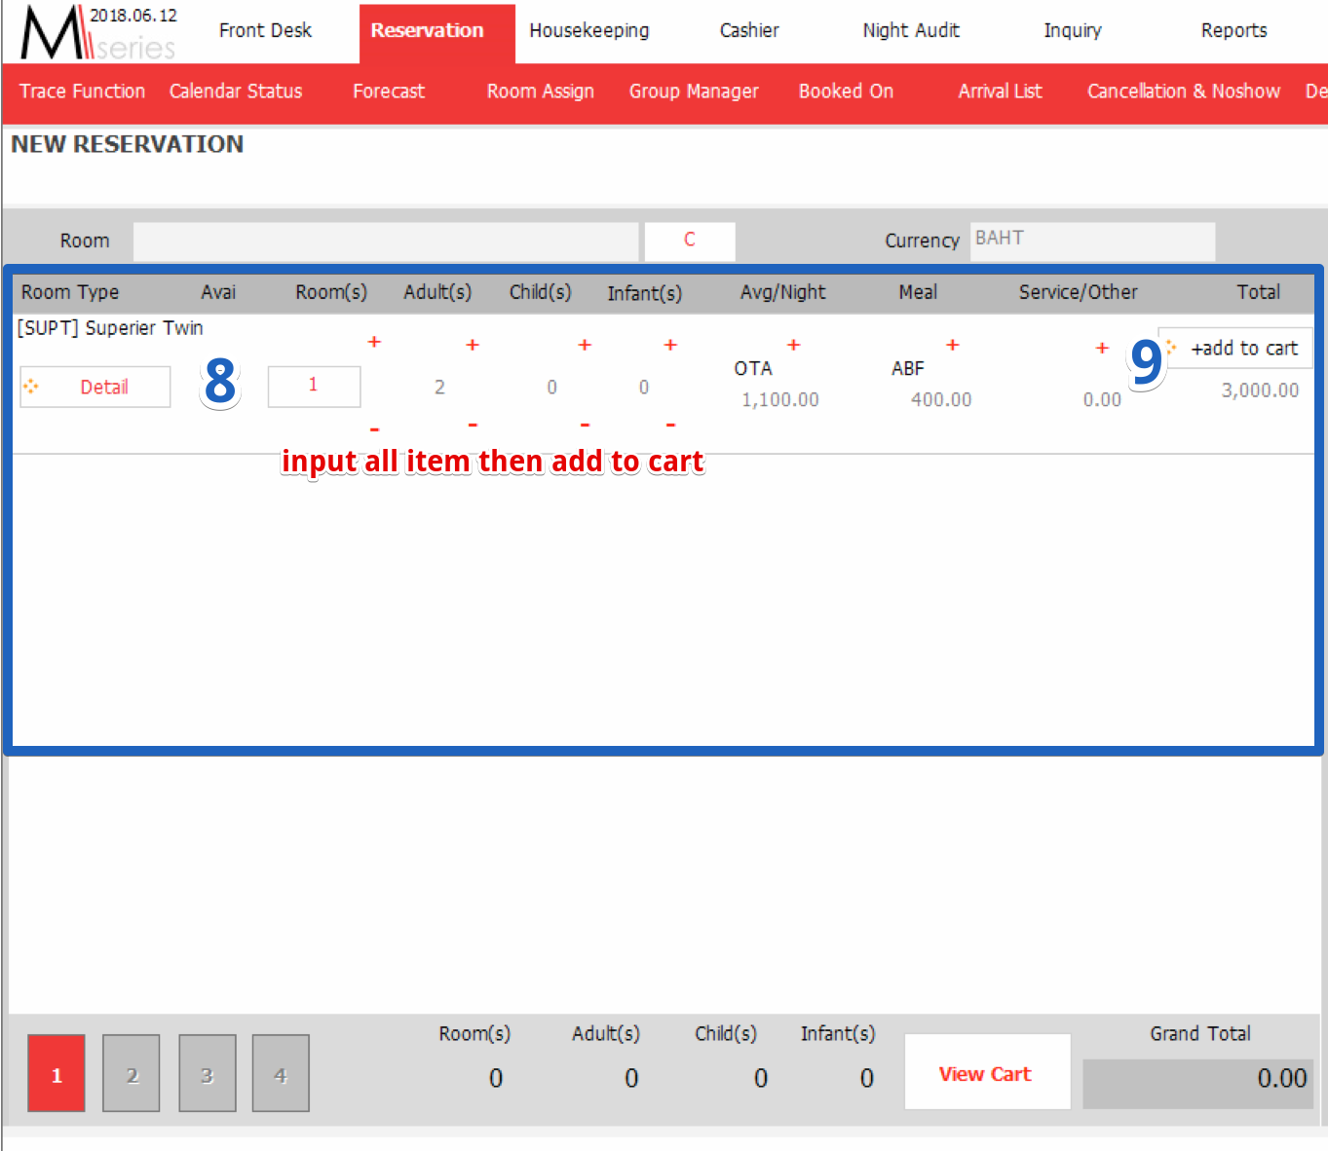
Task: Open the Night Audit menu
Action: [x=911, y=30]
